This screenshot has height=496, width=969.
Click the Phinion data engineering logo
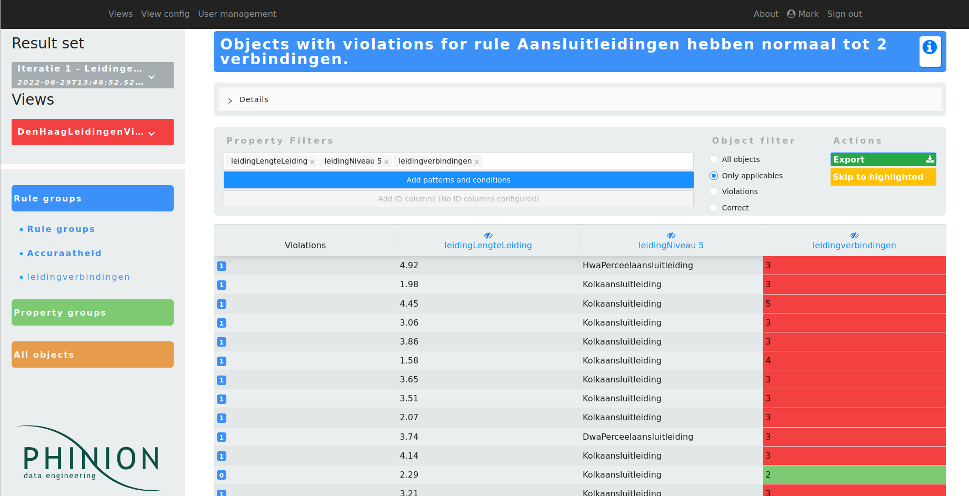91,458
